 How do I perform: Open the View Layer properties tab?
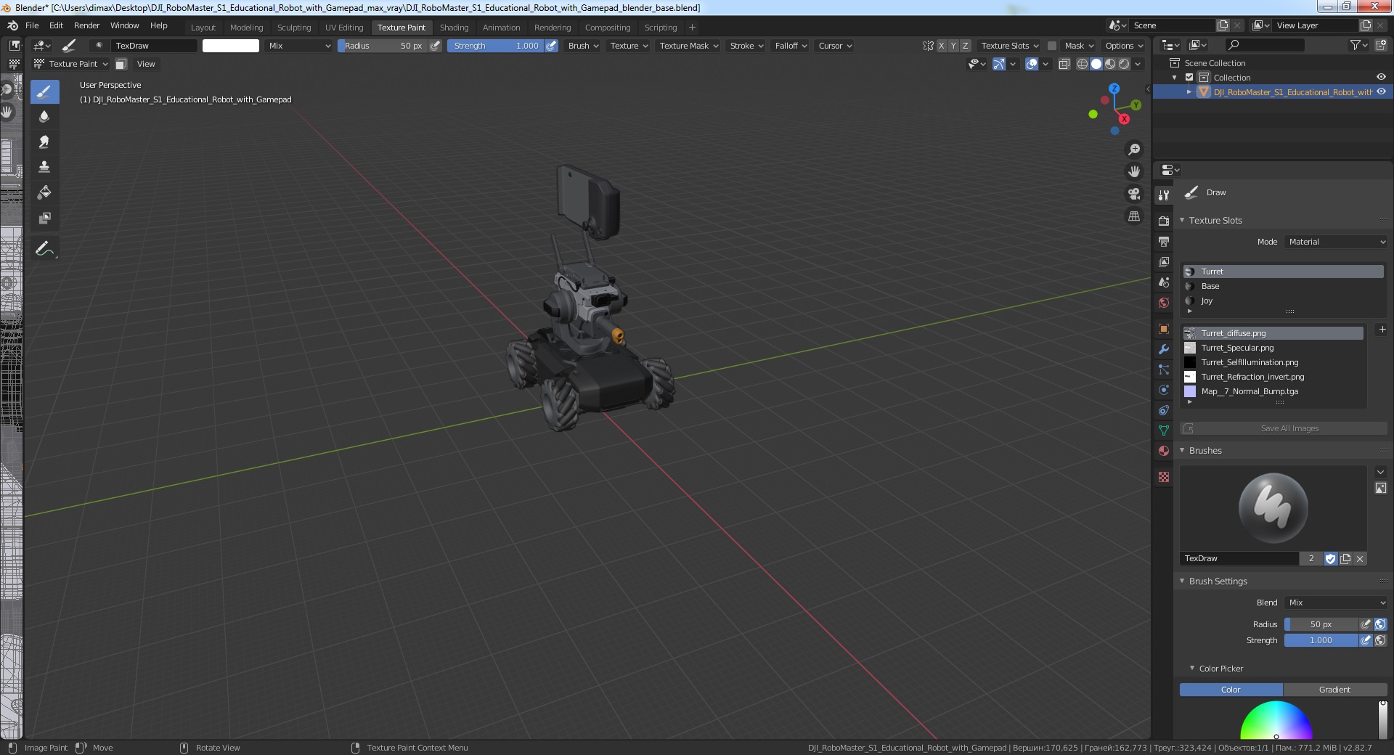pos(1164,261)
